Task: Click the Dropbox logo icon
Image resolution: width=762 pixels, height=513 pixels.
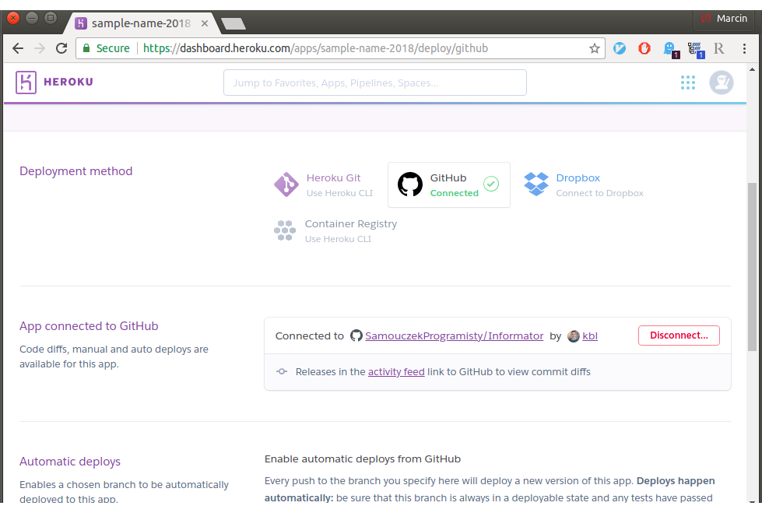Action: pyautogui.click(x=536, y=184)
